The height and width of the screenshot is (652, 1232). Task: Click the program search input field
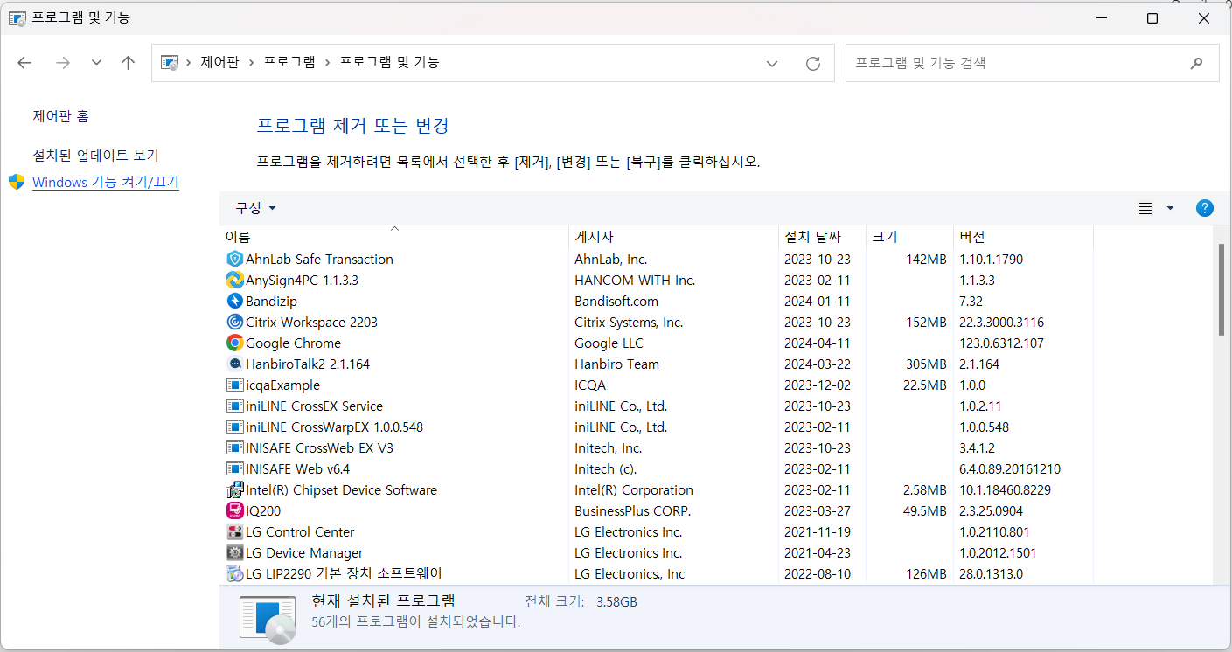pos(1032,62)
